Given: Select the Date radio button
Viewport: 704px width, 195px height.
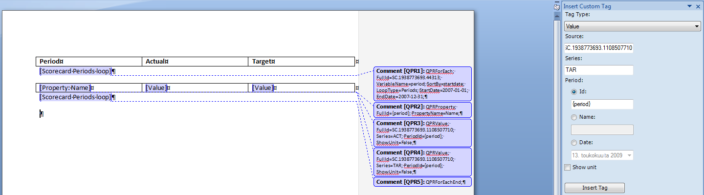Looking at the screenshot, I should coord(574,142).
